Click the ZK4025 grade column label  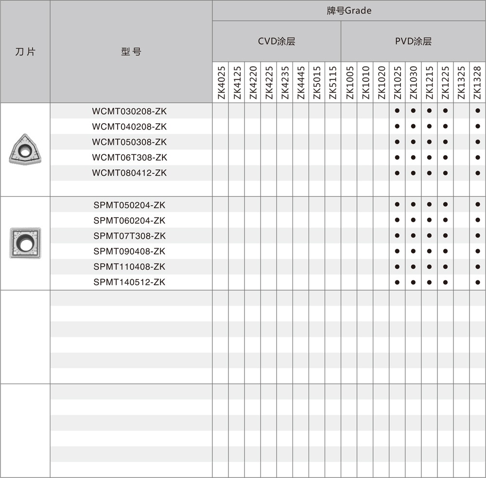point(221,83)
